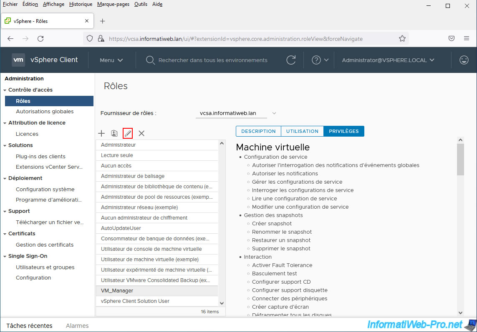The width and height of the screenshot is (477, 332).
Task: Select Administrateur réseau (exemple) role
Action: point(157,207)
